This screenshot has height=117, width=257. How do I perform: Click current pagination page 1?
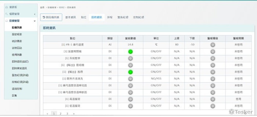[x=54, y=114]
